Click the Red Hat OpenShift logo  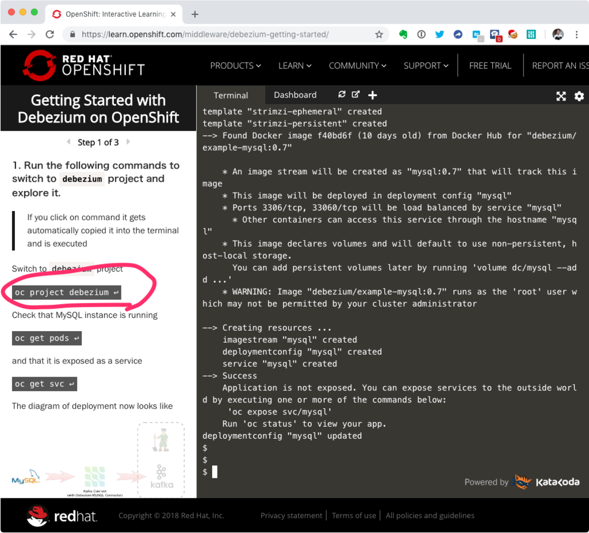coord(83,66)
